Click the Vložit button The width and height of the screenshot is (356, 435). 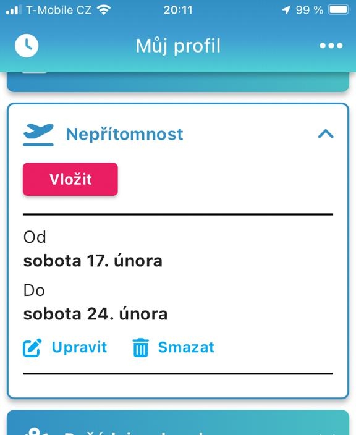click(70, 179)
